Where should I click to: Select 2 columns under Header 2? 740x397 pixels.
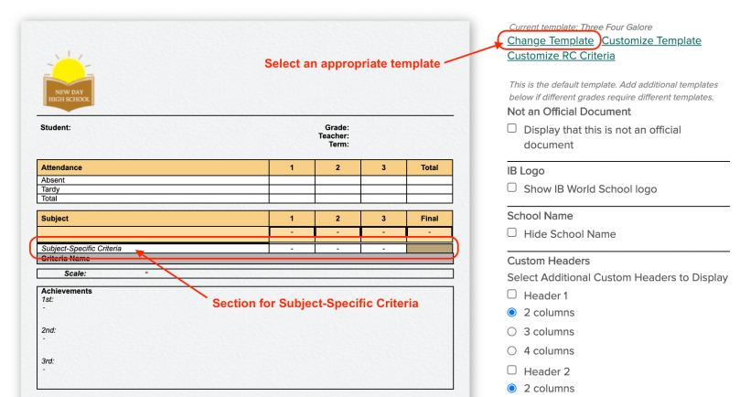pyautogui.click(x=512, y=389)
